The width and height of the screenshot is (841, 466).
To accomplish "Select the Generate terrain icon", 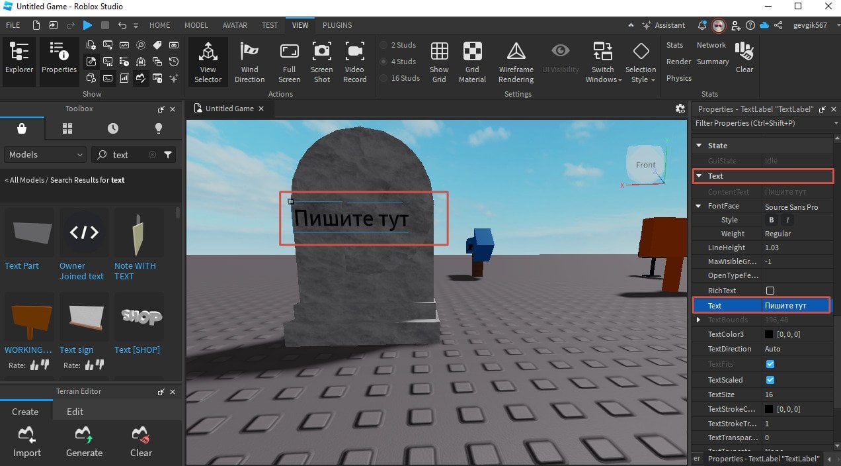I will (x=84, y=435).
